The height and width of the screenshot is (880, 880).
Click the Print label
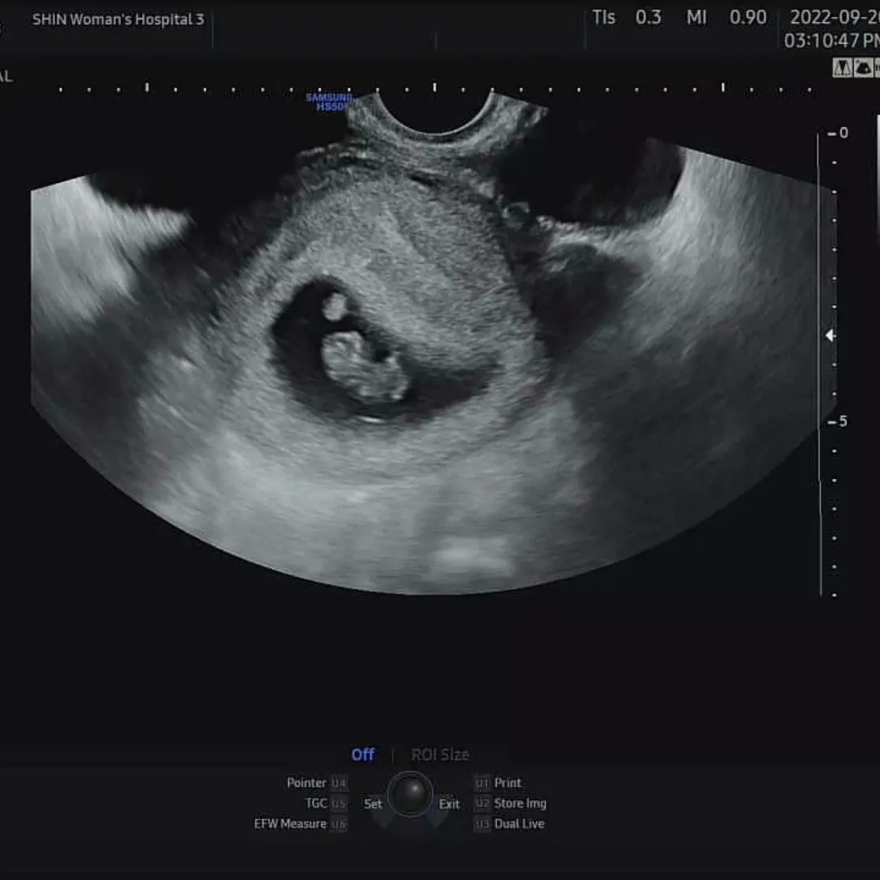click(x=508, y=783)
